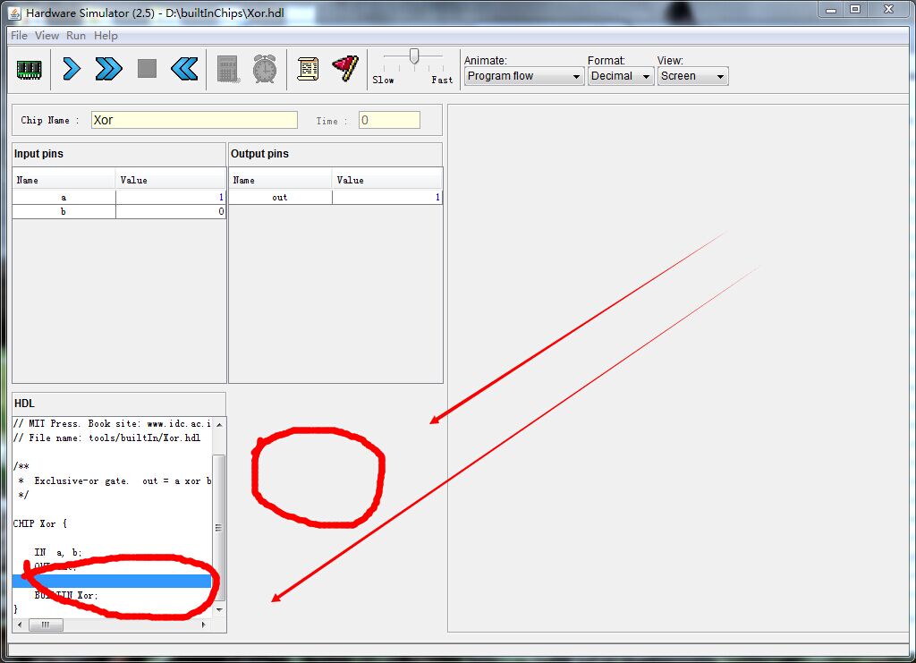Click the Load Script scroll icon
Screen dimensions: 916x663
[308, 69]
